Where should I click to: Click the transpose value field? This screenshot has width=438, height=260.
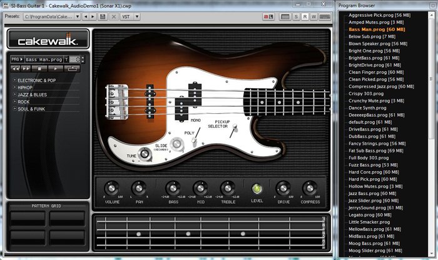pos(74,59)
